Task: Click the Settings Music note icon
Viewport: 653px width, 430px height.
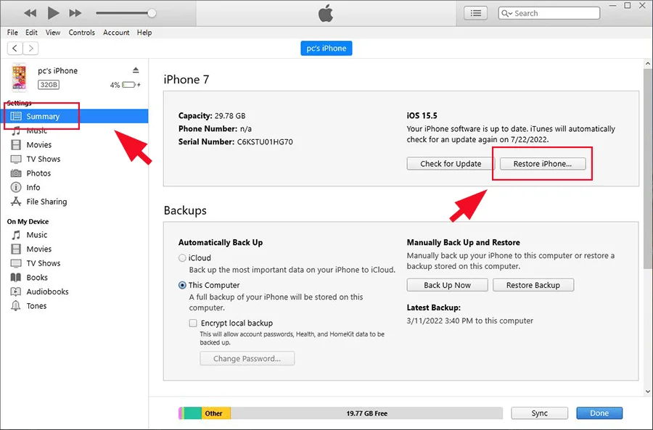Action: pos(16,131)
